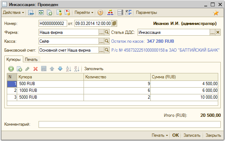Click the Количество column header
This screenshot has height=141, width=225.
(x=117, y=77)
